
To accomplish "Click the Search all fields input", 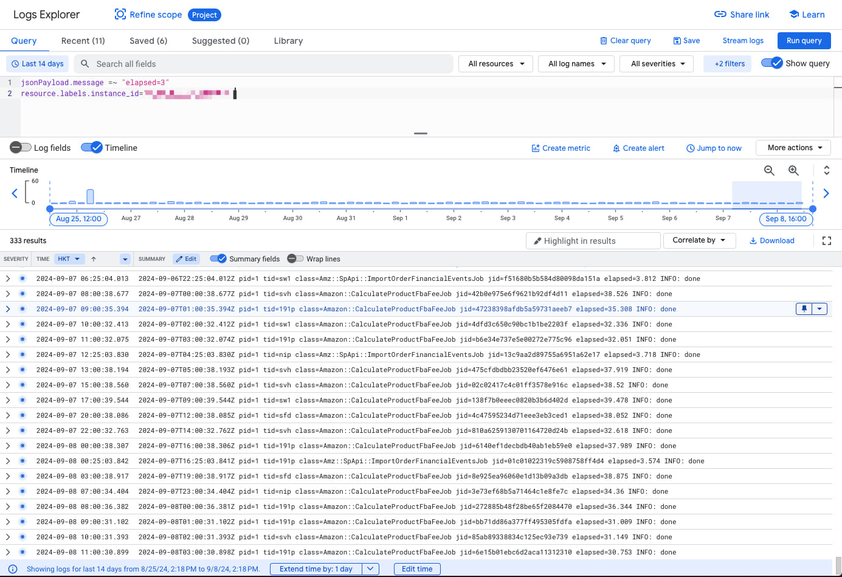I will [264, 64].
